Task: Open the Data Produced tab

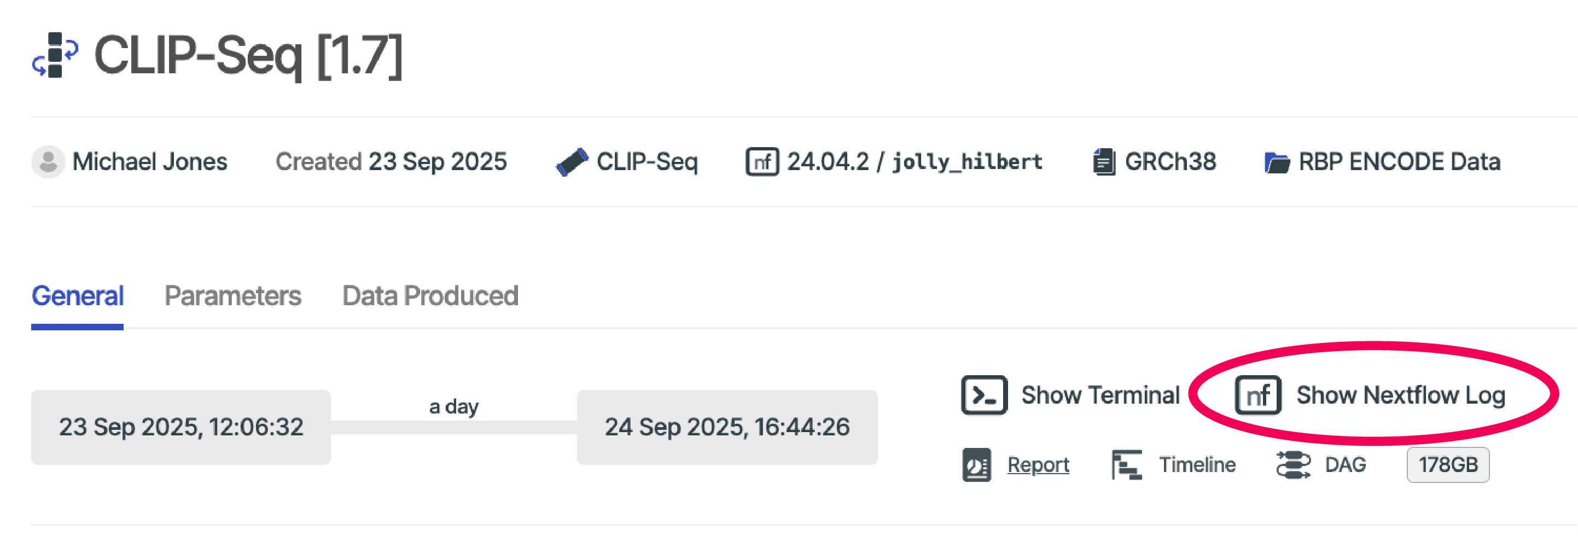Action: point(430,296)
